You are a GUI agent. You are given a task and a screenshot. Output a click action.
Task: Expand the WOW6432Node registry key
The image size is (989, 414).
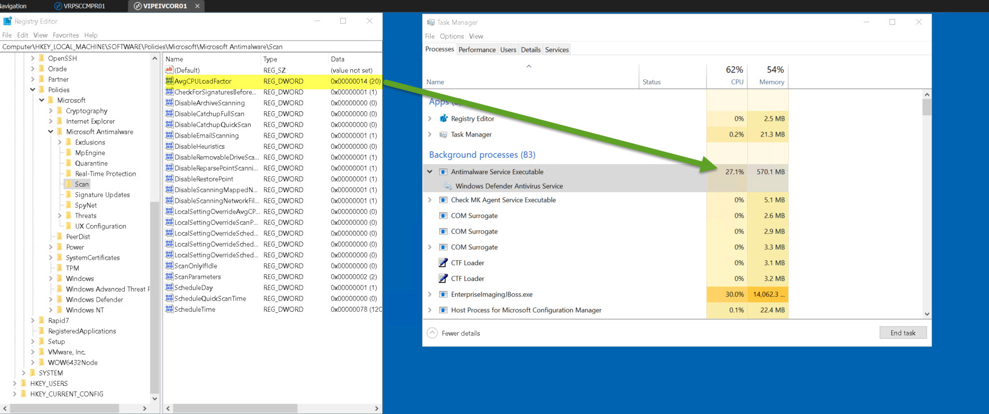click(x=33, y=362)
